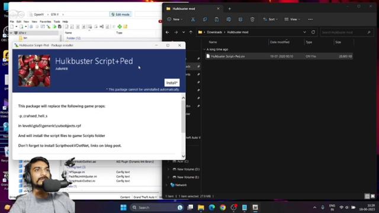
Task: Switch to large thumbnails view icon in Explorer
Action: (x=372, y=196)
